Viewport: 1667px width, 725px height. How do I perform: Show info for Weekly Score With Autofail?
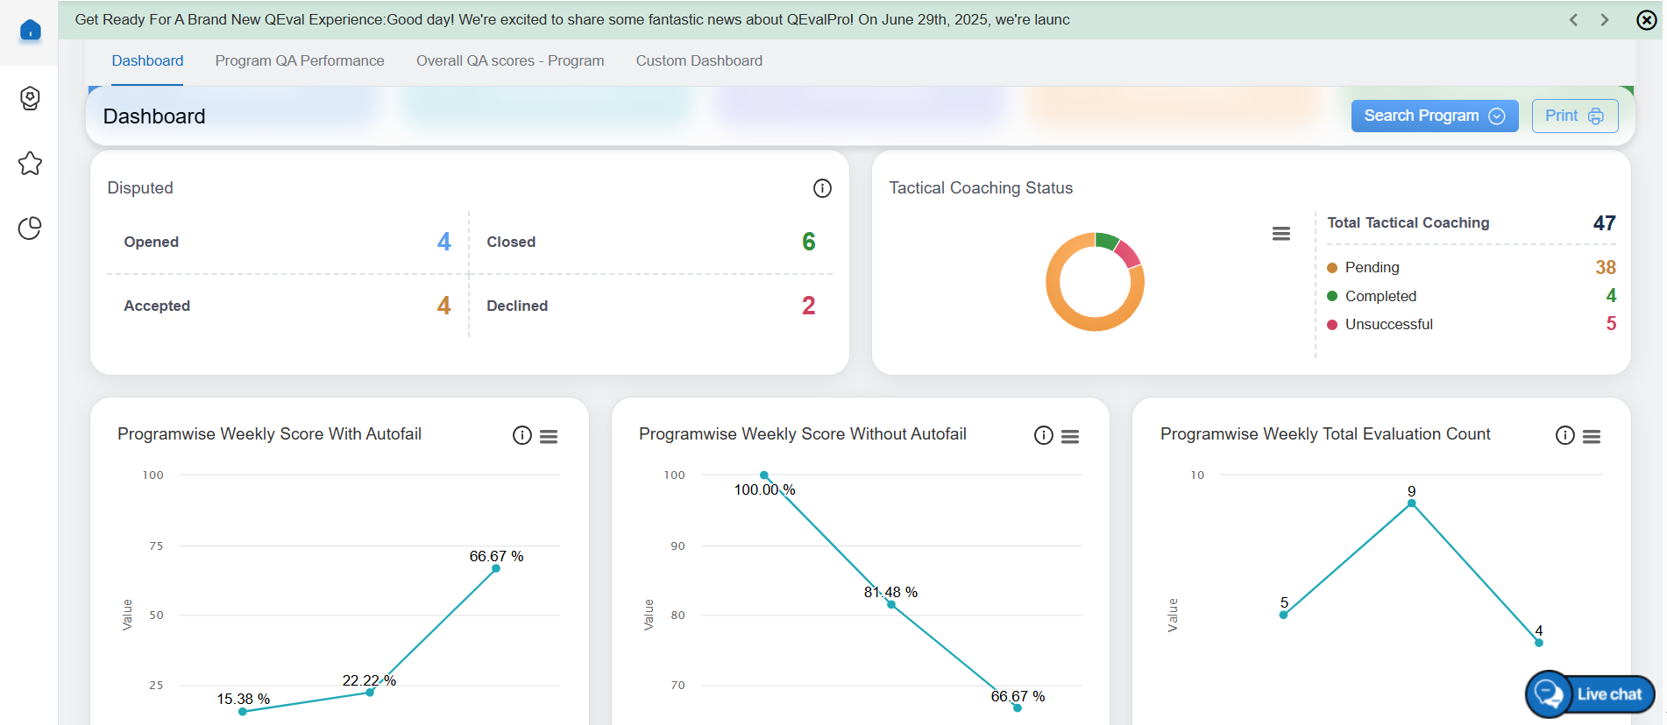[x=521, y=436]
